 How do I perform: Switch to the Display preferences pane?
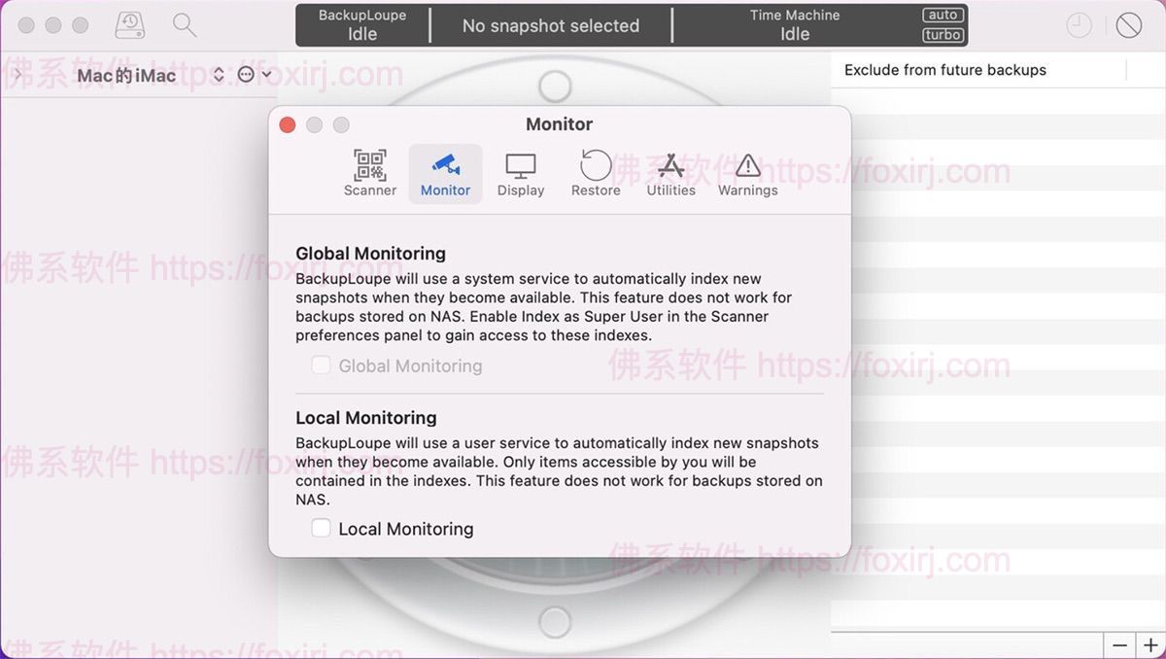point(521,174)
